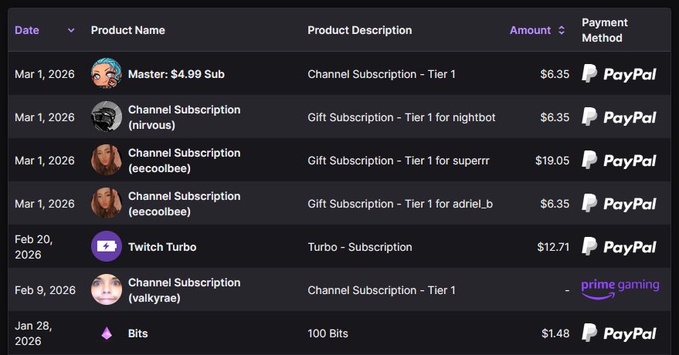Click the PayPal logo in Twitch Turbo row

point(619,247)
